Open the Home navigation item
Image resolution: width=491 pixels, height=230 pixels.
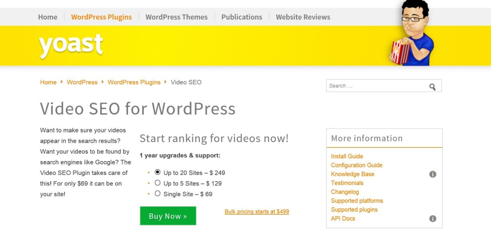pos(47,17)
